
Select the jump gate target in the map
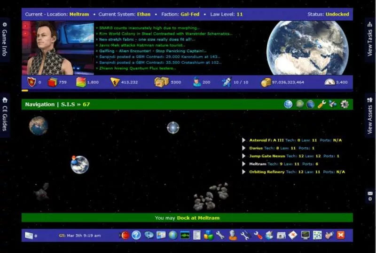[173, 128]
